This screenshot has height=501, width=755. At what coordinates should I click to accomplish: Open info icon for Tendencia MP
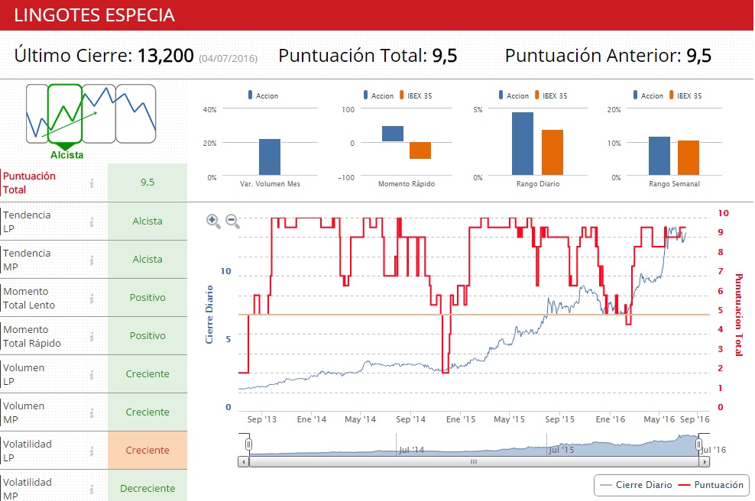tap(92, 260)
